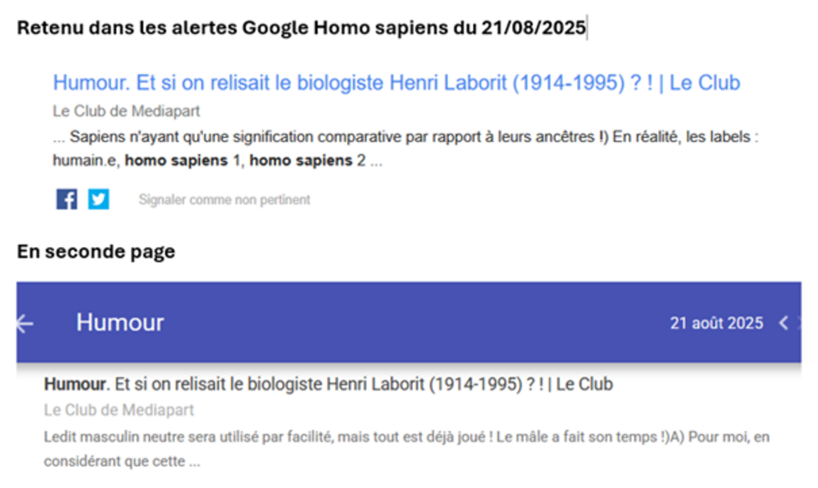
Task: Click the date '21/08/2025' in the top heading
Action: [533, 28]
